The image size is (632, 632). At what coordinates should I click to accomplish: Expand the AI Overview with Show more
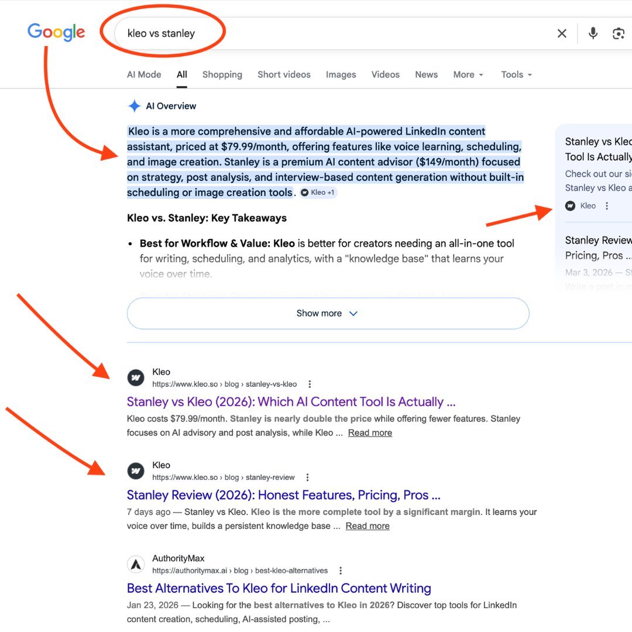point(328,313)
